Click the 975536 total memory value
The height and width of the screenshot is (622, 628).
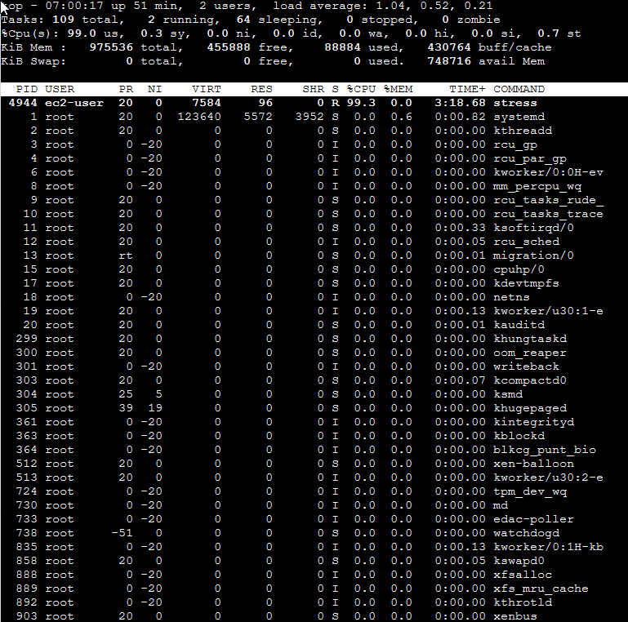click(x=111, y=47)
